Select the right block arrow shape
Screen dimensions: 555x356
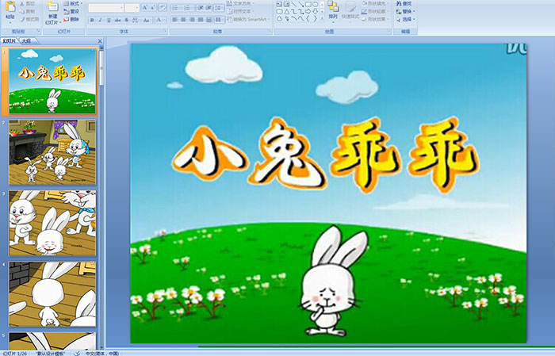point(308,12)
